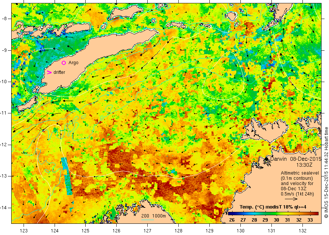Click longitude axis label 130

pyautogui.click(x=240, y=231)
